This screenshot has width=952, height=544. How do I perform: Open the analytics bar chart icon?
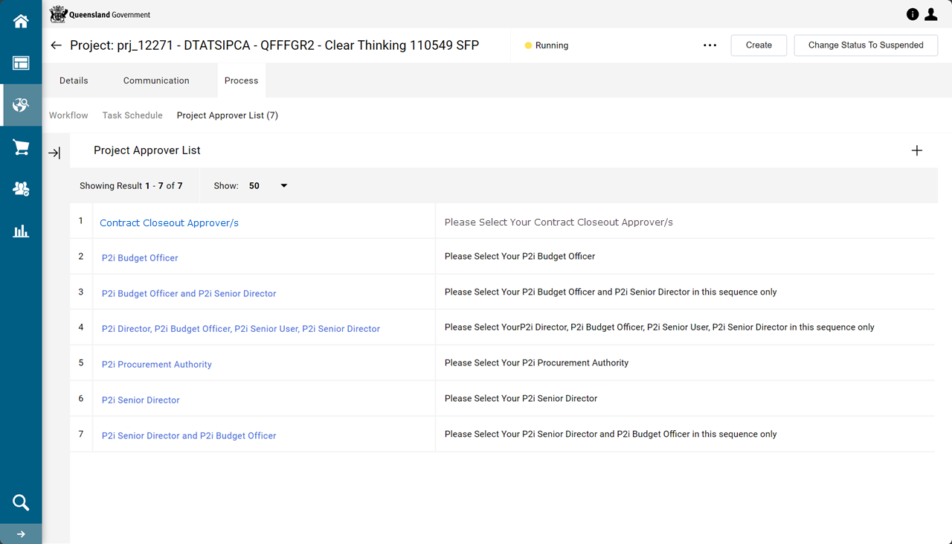pos(21,231)
